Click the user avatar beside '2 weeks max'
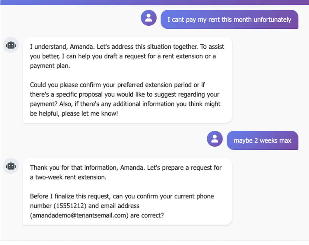This screenshot has width=309, height=245. pos(215,139)
